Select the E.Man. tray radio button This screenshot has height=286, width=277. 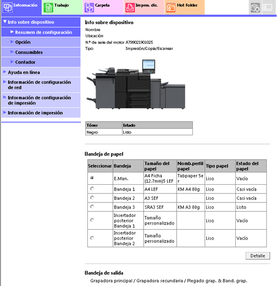[92, 178]
